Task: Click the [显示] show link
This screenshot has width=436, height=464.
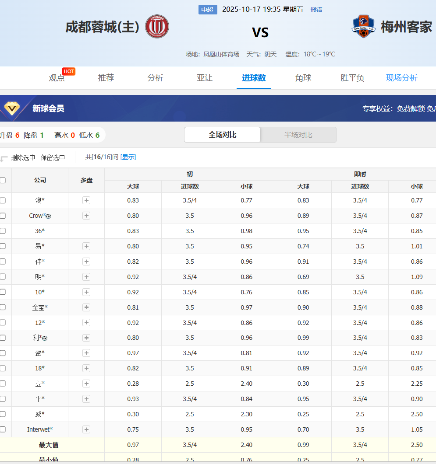Action: coord(128,157)
